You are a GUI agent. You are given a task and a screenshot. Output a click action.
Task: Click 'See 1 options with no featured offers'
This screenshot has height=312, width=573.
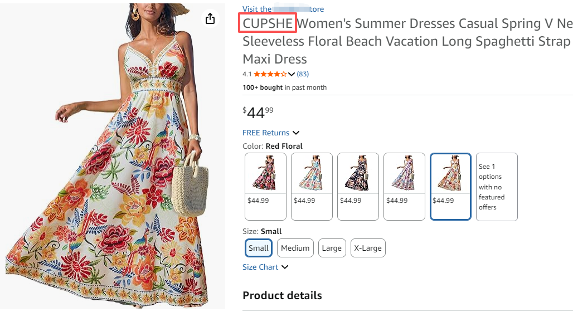(497, 187)
